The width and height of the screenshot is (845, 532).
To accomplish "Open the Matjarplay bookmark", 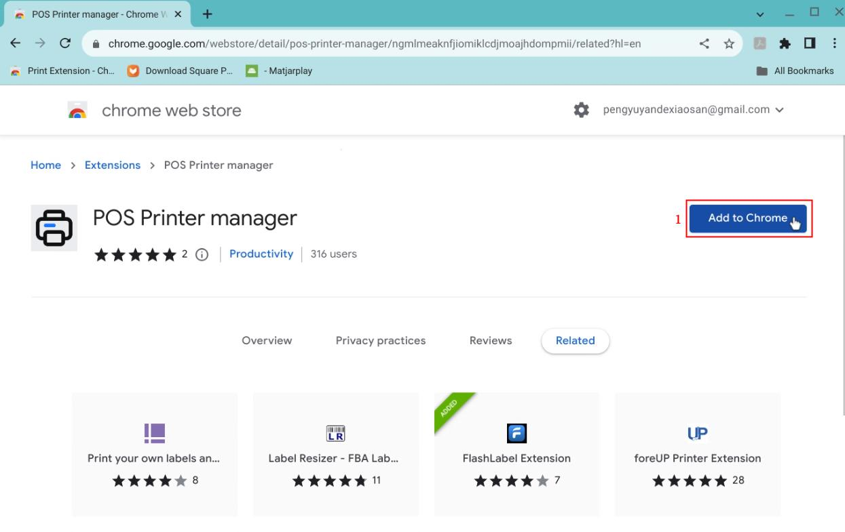I will pos(279,70).
